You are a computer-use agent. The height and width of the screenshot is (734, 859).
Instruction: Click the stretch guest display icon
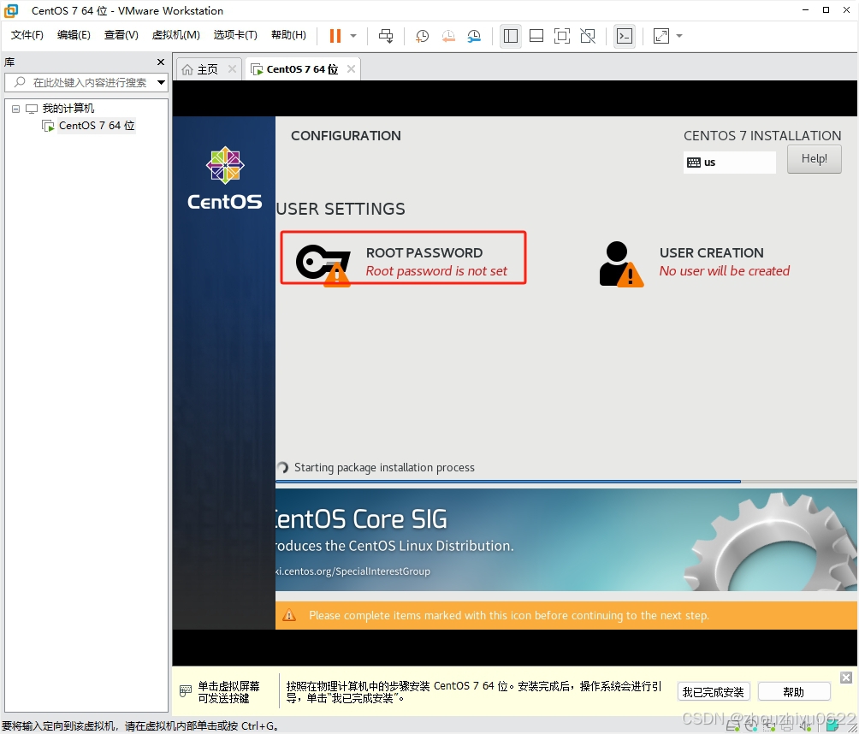click(661, 36)
